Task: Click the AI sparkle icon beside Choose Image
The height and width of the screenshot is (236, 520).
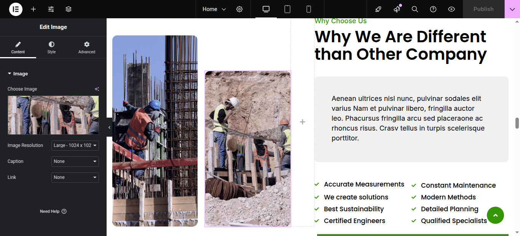Action: click(97, 89)
